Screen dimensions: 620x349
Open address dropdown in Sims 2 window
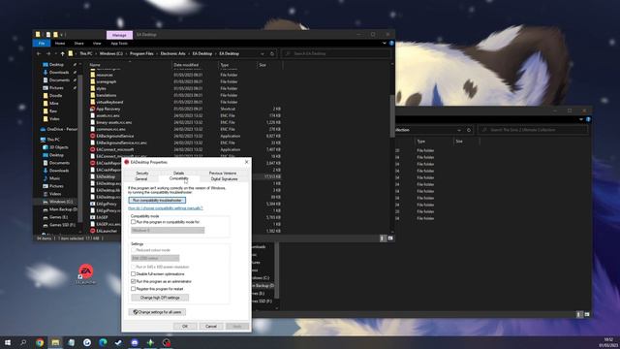pyautogui.click(x=459, y=130)
